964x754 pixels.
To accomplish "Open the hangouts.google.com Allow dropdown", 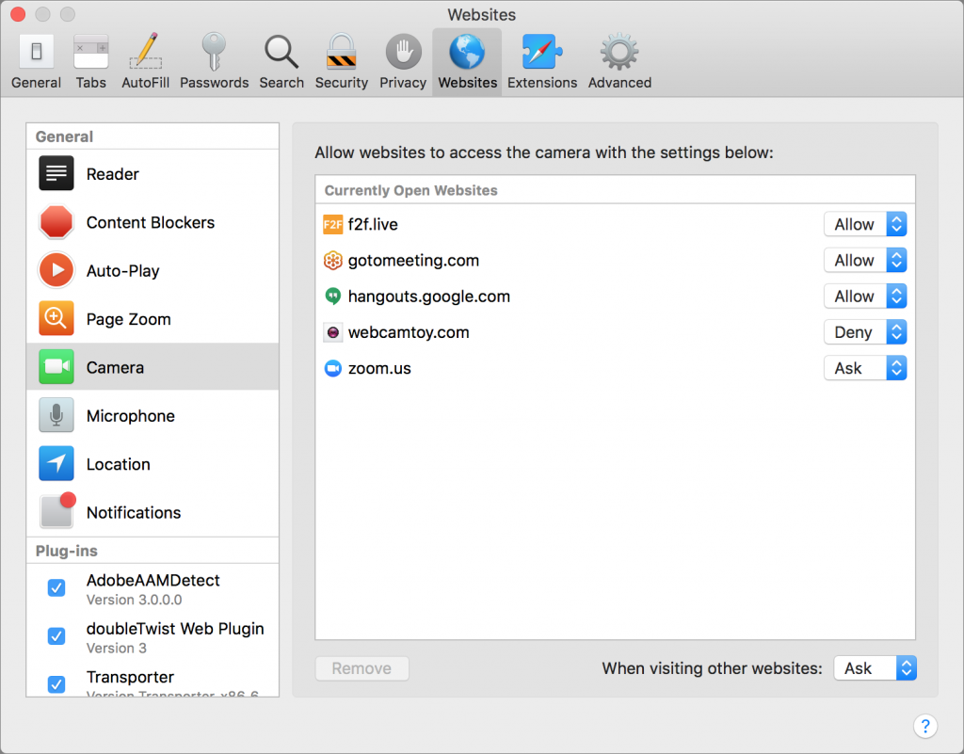I will 865,297.
